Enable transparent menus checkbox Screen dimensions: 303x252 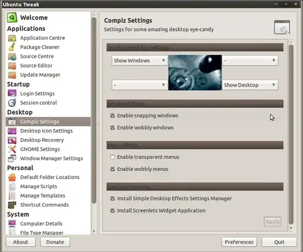113,157
